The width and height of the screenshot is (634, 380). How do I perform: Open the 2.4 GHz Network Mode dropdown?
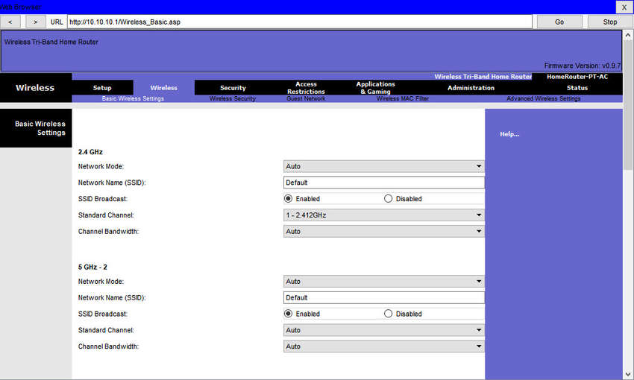click(x=383, y=166)
